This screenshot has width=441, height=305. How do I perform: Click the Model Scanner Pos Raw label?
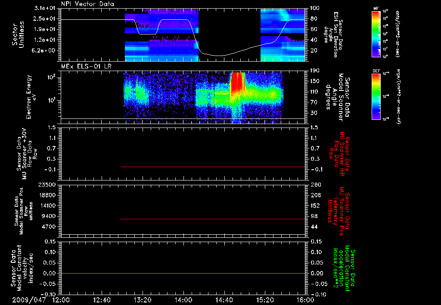point(24,211)
